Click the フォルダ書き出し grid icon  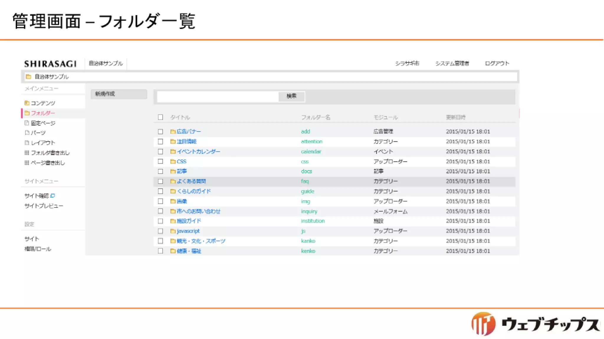(27, 153)
